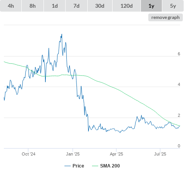This screenshot has width=184, height=176.
Task: Click the active 1y range tab
Action: click(151, 6)
